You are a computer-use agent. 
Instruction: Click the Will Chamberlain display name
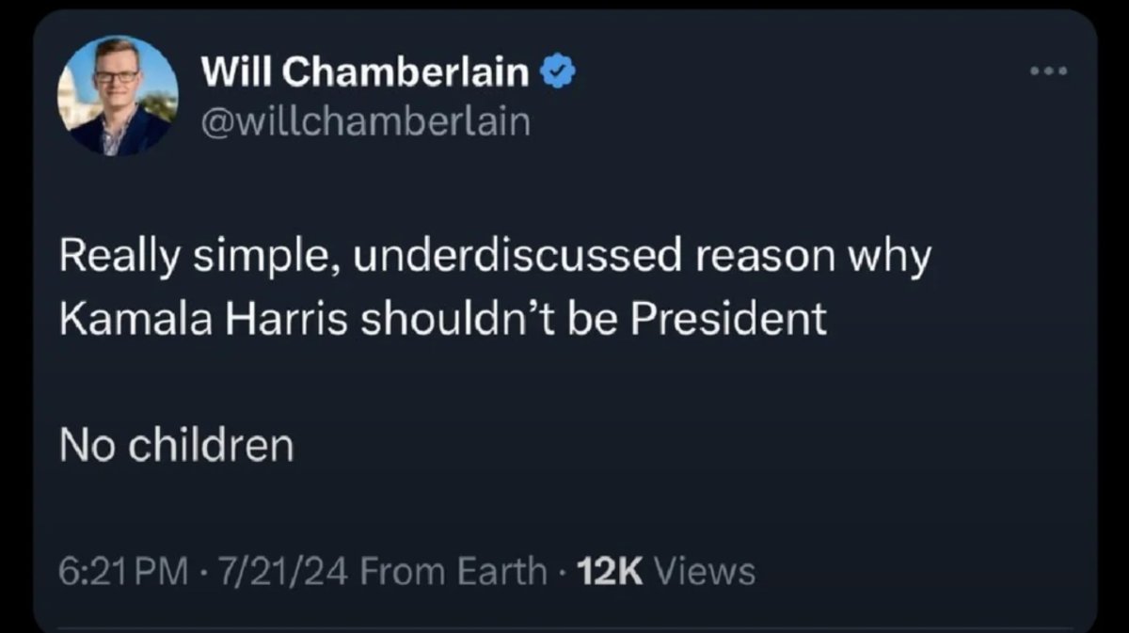pos(365,72)
